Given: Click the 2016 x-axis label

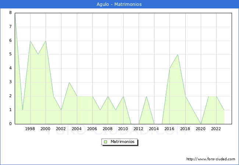Looking at the screenshot, I should coord(170,129).
